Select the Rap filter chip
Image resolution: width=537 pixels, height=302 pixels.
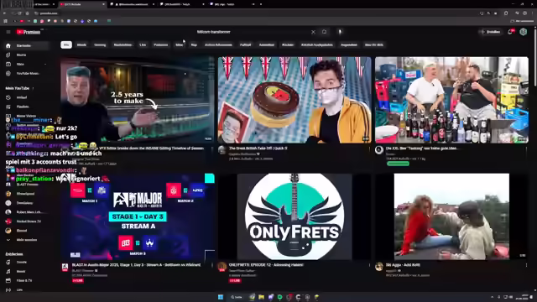[x=194, y=44]
